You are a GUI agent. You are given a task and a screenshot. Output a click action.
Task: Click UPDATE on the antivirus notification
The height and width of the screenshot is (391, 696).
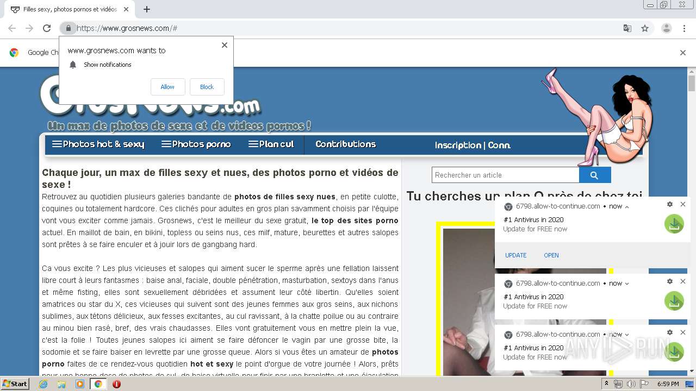(x=515, y=255)
